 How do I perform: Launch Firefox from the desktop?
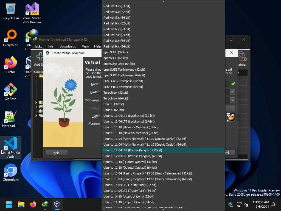coord(11,65)
